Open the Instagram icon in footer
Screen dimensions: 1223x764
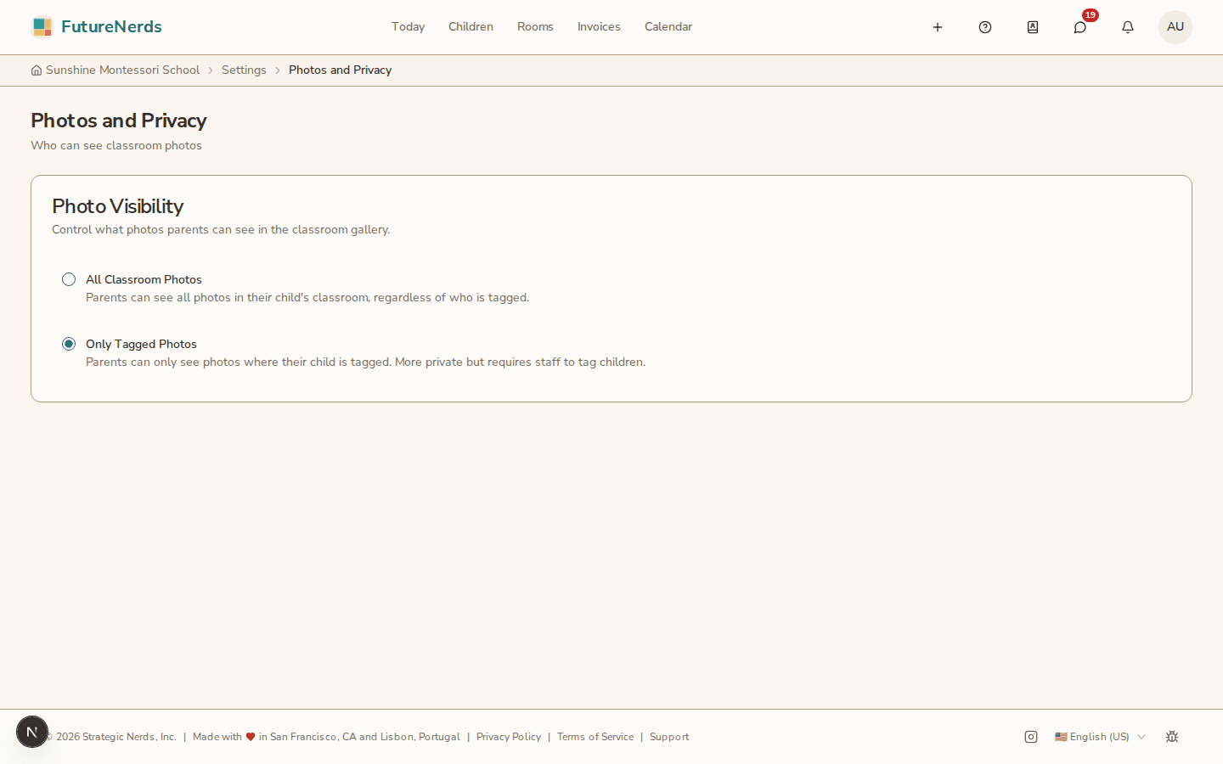tap(1031, 737)
